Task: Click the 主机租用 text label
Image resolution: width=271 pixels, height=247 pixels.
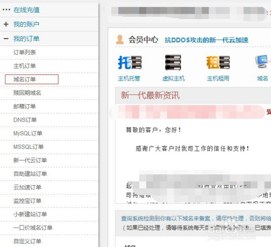Action: [x=218, y=79]
